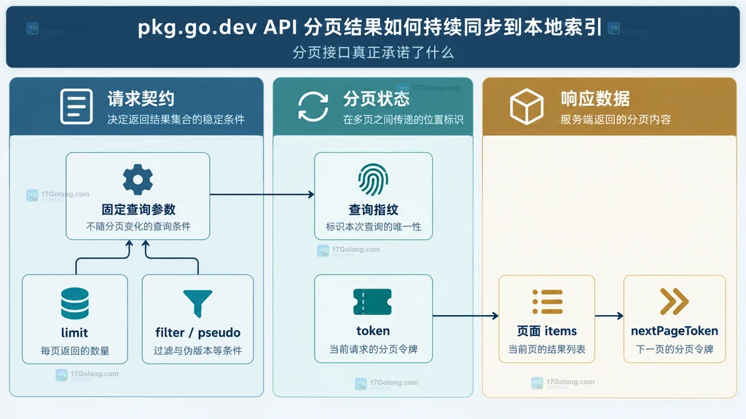Click the text 不随分页变化的查询条件
746x419 pixels.
click(x=138, y=226)
